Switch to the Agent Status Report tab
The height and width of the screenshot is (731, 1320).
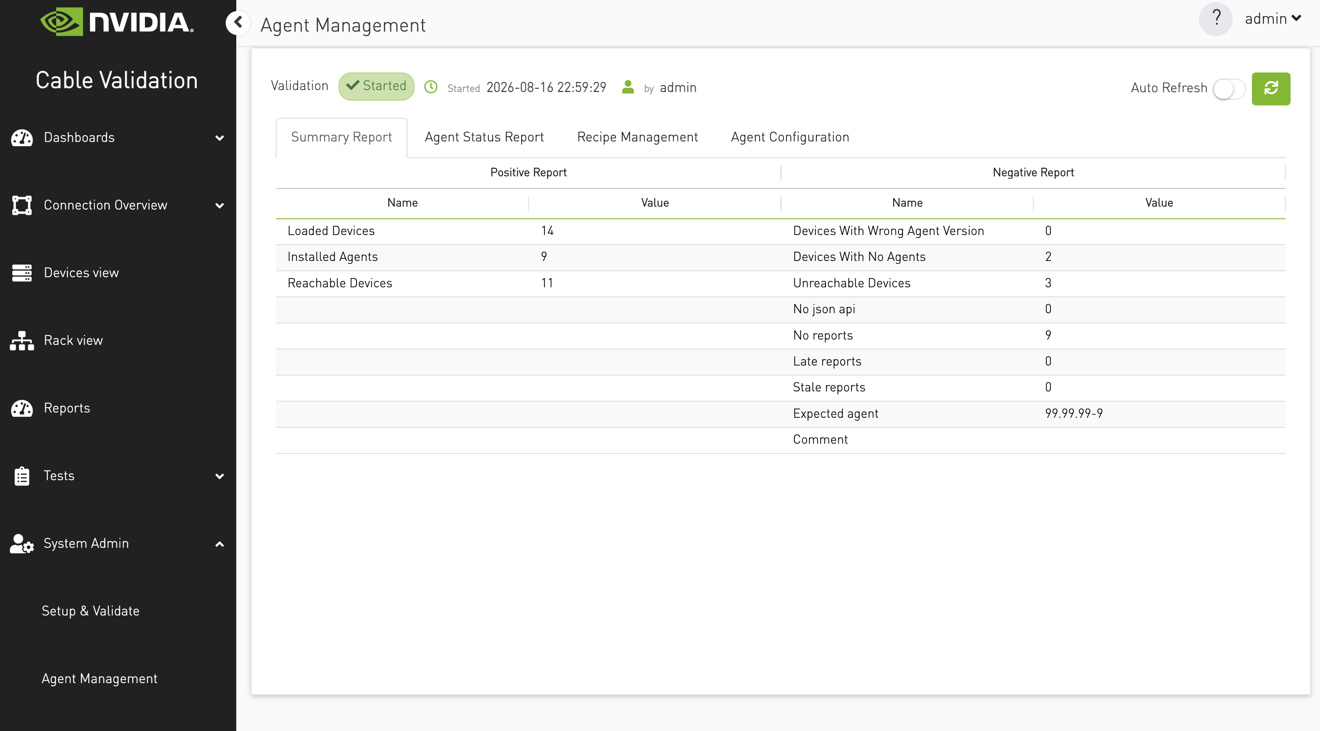[484, 137]
